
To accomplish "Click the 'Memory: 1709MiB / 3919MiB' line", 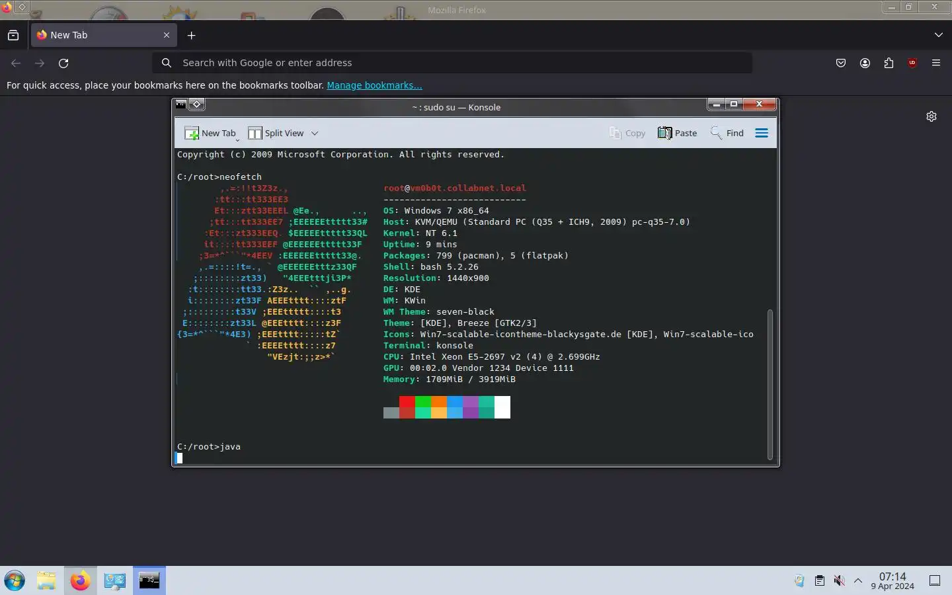I will coord(450,379).
